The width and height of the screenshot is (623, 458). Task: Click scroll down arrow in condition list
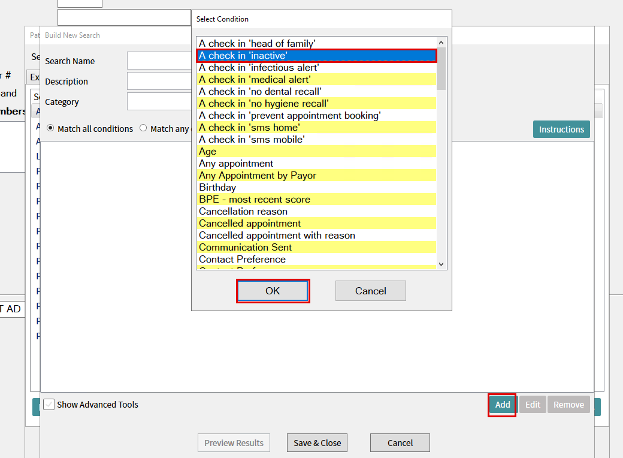[x=441, y=264]
